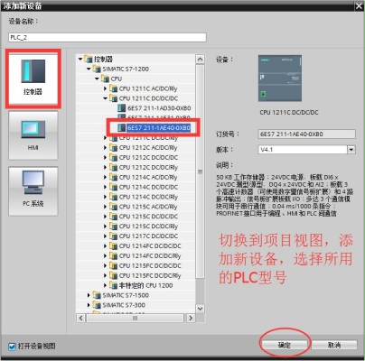Collapse the CPU 1211C DC/DC/DC node
365x361 pixels.
[x=105, y=98]
